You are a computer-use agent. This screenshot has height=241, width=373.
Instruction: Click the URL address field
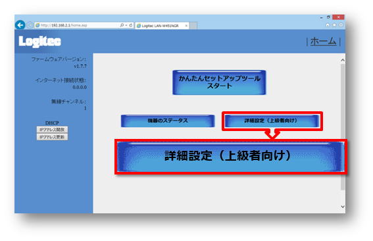coord(78,25)
